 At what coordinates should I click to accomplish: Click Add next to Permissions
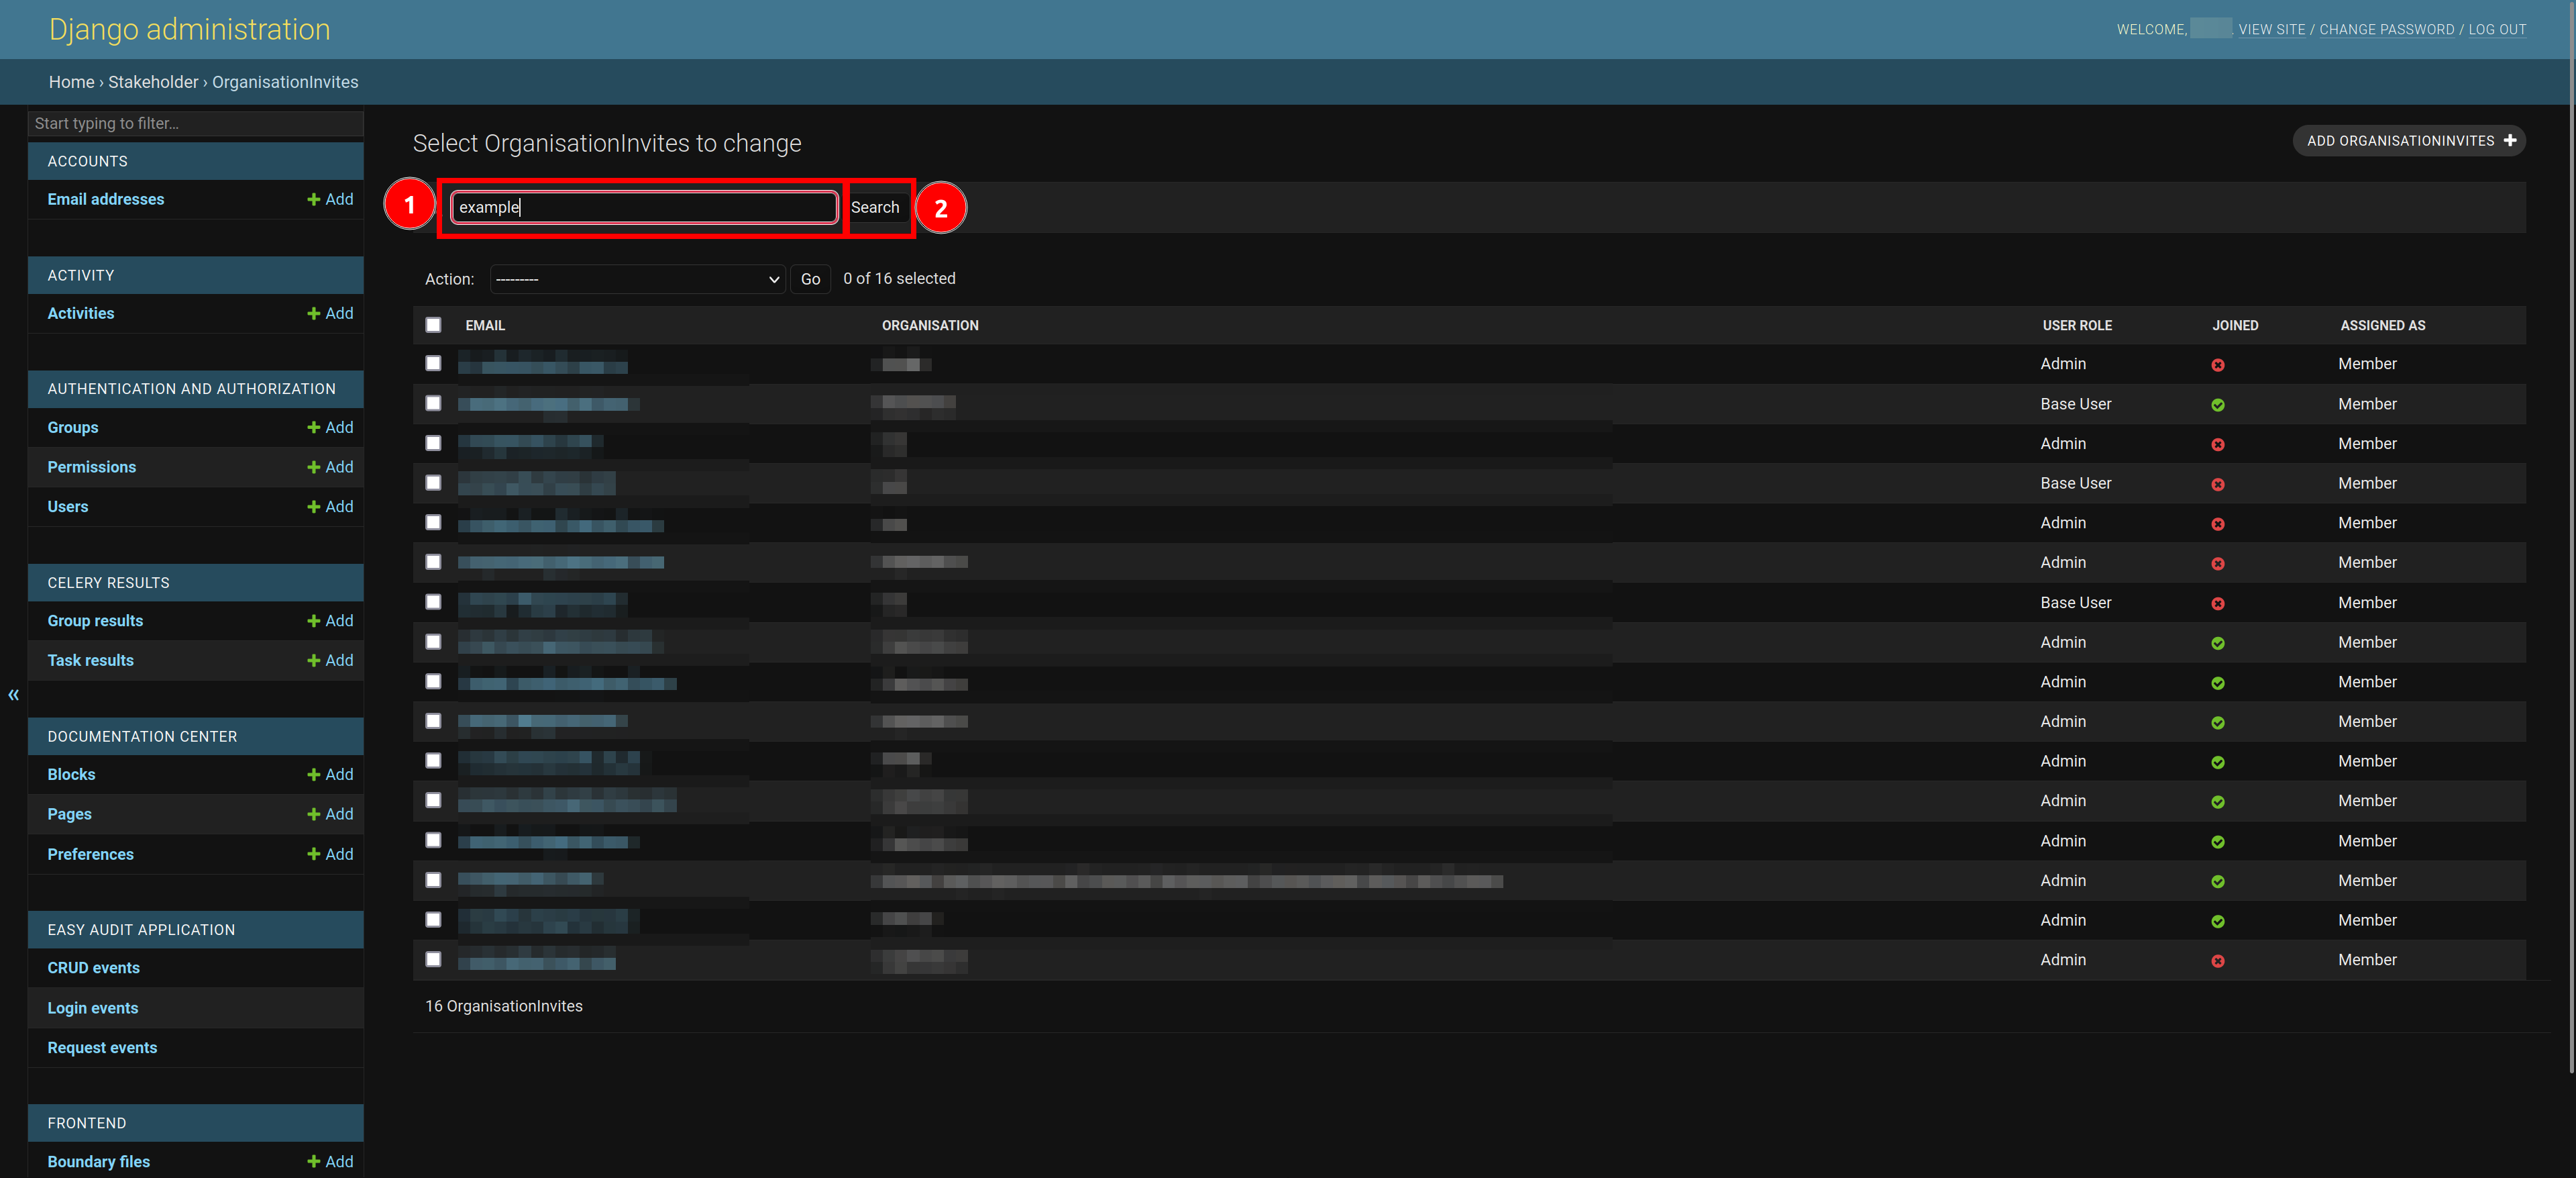pos(330,467)
